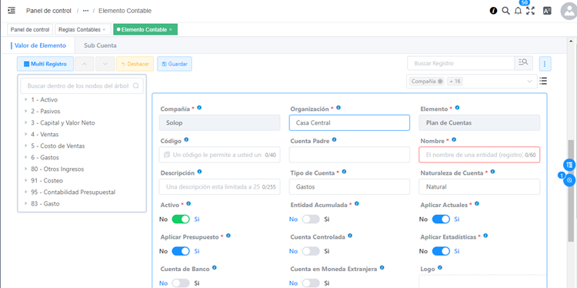The height and width of the screenshot is (288, 577).
Task: Expand the Compañía filter fields dropdown
Action: coord(529,82)
